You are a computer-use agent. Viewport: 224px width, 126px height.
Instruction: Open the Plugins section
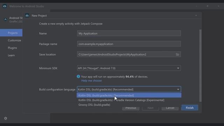[12, 48]
